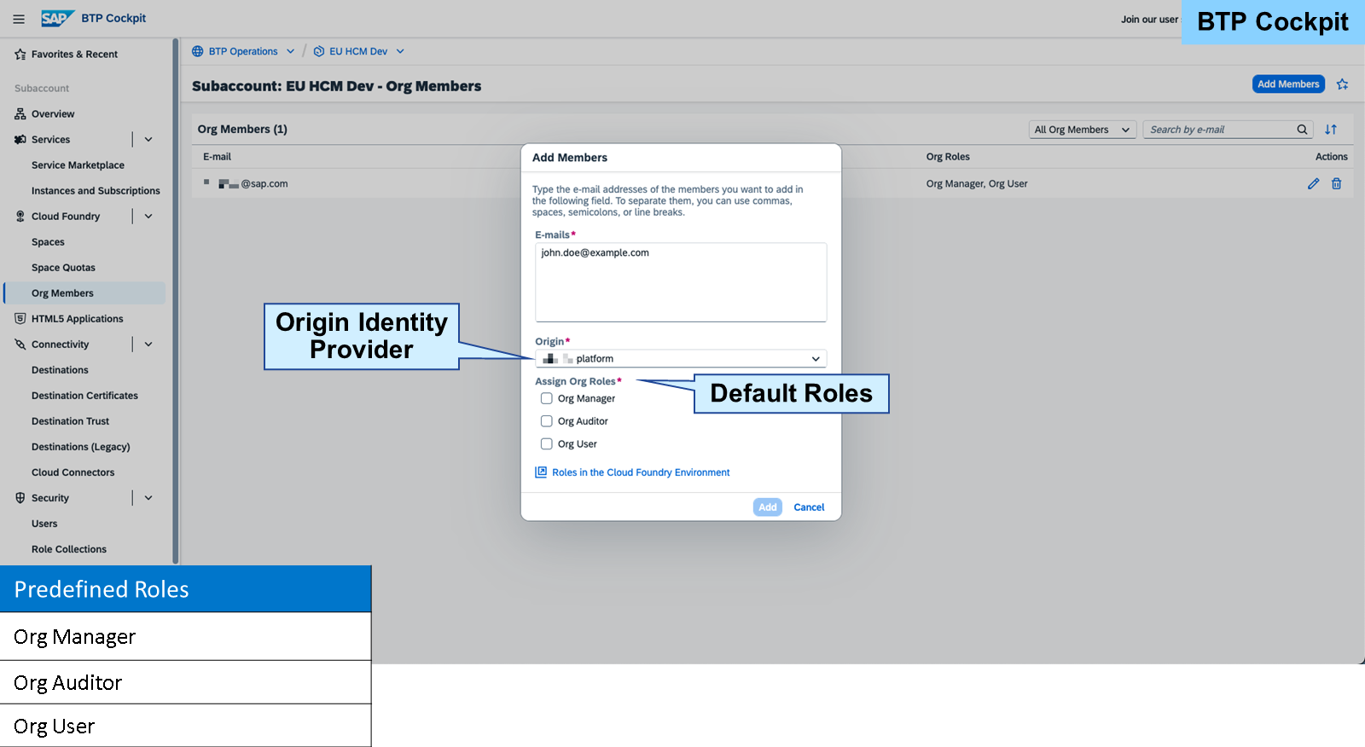Screen dimensions: 1365x747
Task: Open the Origin platform dropdown
Action: point(681,359)
